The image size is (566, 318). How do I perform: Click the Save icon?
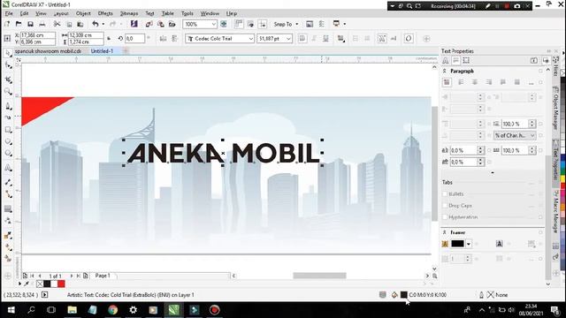pos(30,24)
